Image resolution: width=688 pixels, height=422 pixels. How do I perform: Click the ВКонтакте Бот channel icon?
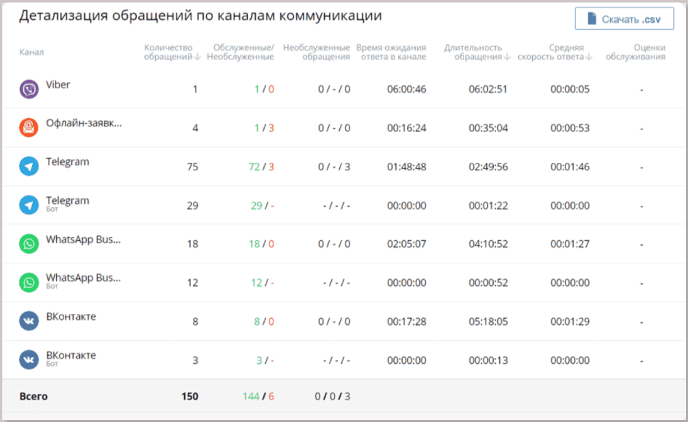(29, 360)
